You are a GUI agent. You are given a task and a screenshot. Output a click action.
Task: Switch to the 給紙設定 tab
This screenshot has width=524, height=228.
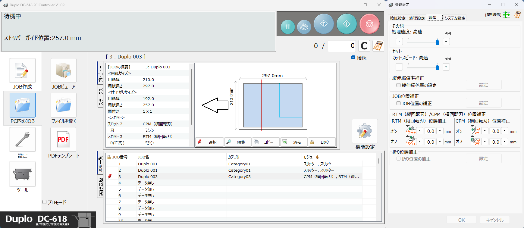(398, 18)
